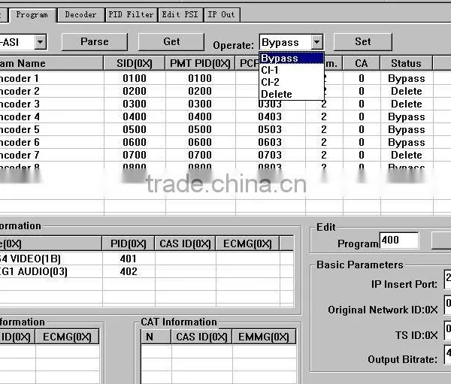Open the PID Filter tab
The width and height of the screenshot is (451, 384).
point(131,15)
